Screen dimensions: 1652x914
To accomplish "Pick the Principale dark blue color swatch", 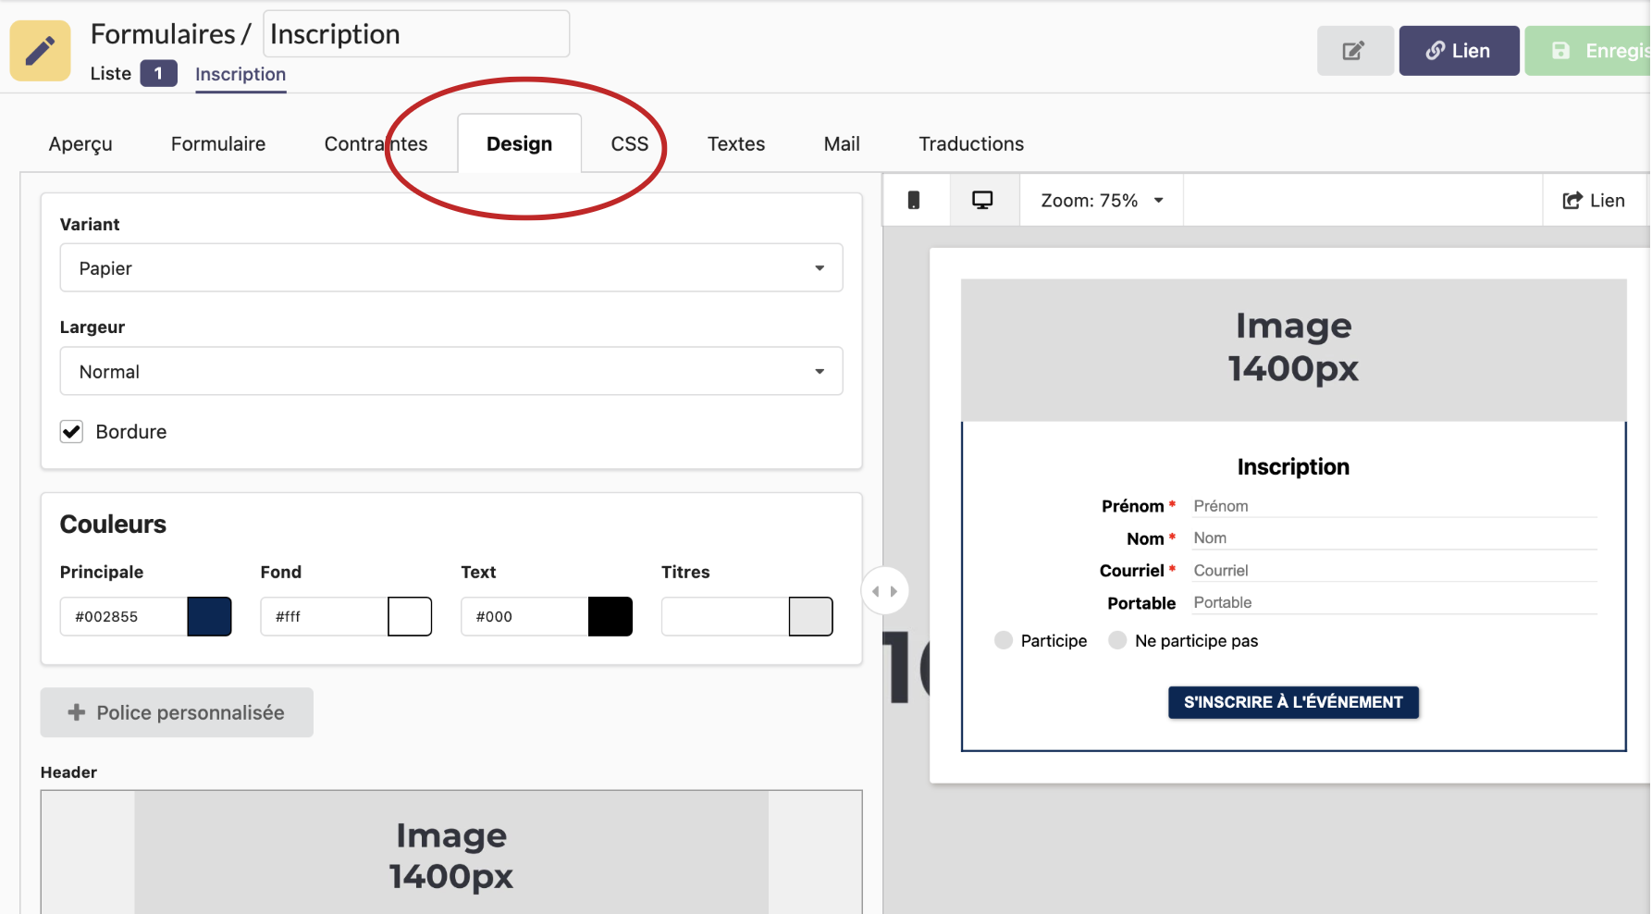I will tap(209, 617).
